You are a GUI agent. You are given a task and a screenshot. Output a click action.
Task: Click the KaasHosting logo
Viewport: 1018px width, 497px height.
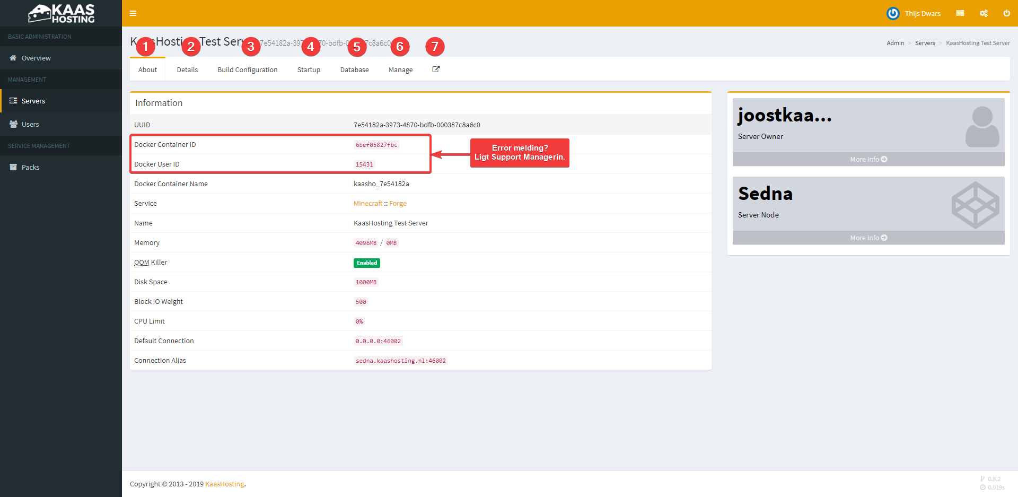coord(61,13)
